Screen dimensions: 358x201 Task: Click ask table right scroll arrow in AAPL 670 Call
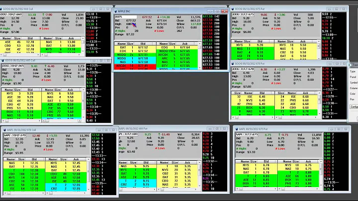point(85,193)
